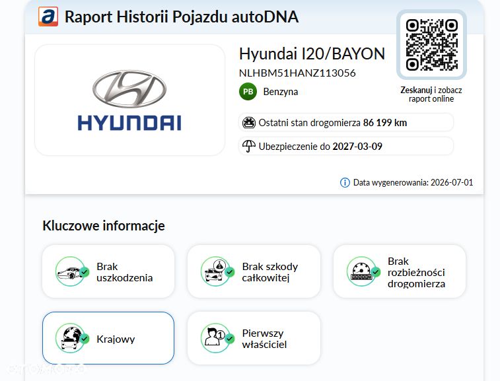Viewport: 500px width, 381px height.
Task: Click the odometer gauge icon in discrepancy card
Action: (363, 271)
